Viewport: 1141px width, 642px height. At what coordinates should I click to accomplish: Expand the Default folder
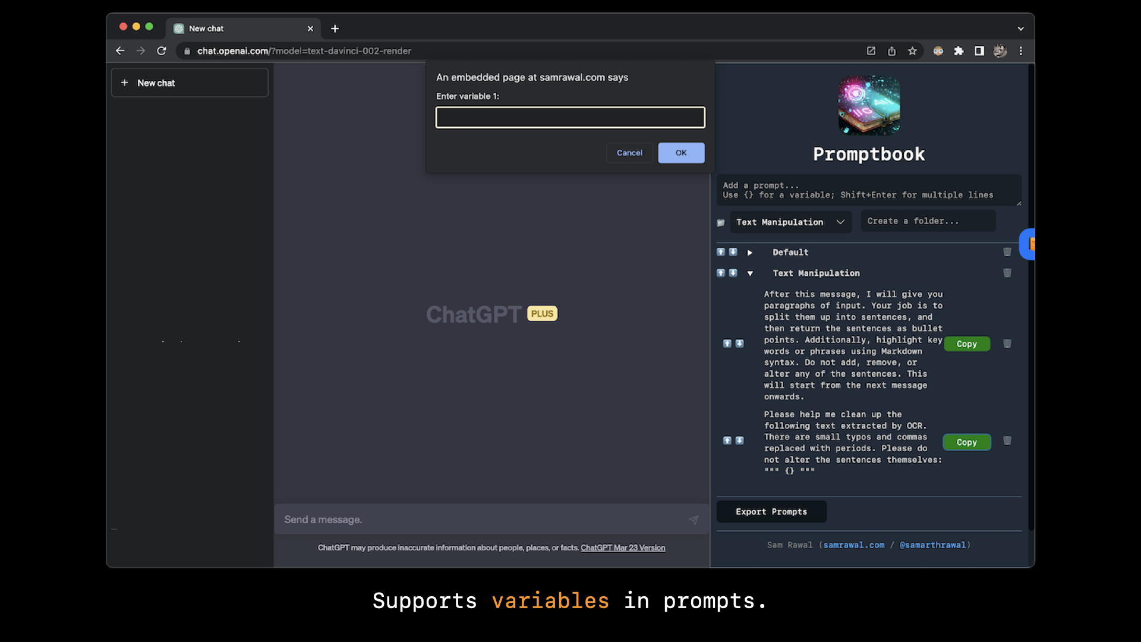[x=750, y=253]
